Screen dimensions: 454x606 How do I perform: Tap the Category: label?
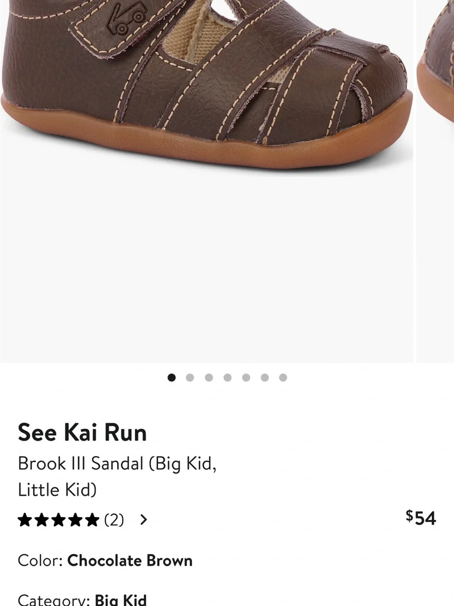click(x=54, y=600)
